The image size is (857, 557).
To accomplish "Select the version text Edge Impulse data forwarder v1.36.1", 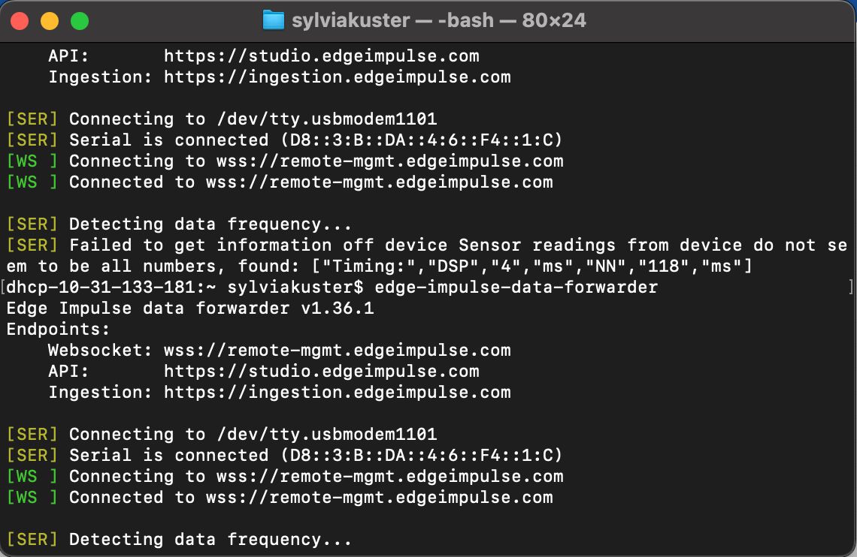I will [189, 308].
